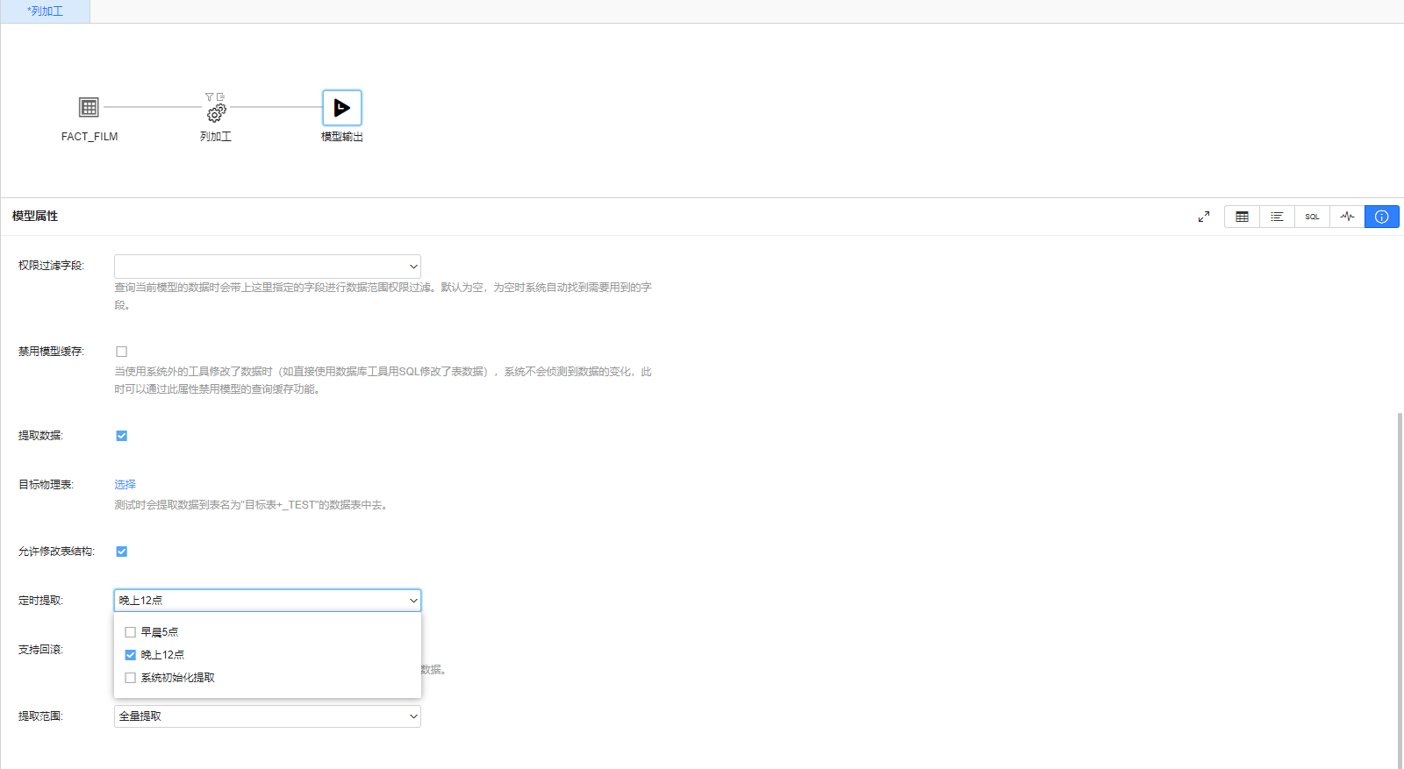Image resolution: width=1404 pixels, height=769 pixels.
Task: Uncheck the 提取数据 checkbox
Action: pos(122,436)
